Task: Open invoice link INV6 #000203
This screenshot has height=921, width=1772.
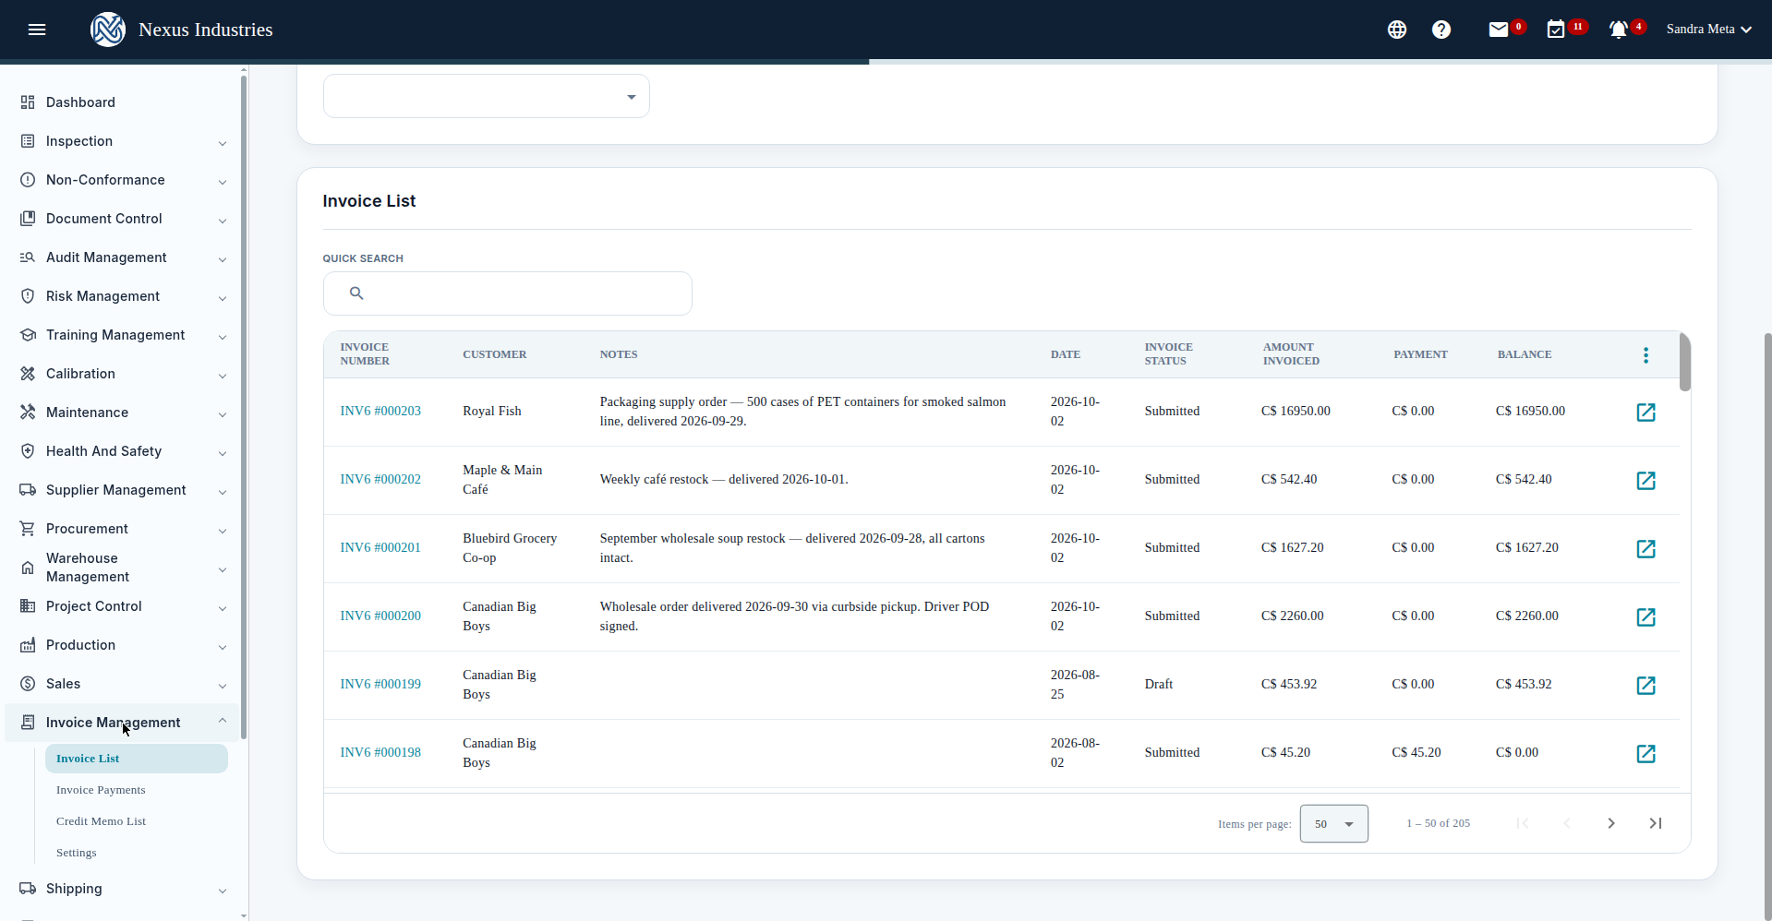Action: (x=380, y=411)
